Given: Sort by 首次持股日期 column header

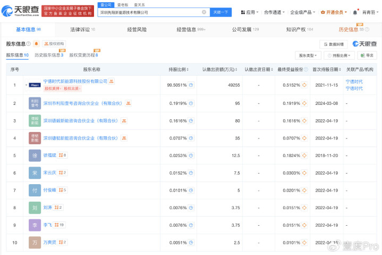Looking at the screenshot, I should point(327,70).
